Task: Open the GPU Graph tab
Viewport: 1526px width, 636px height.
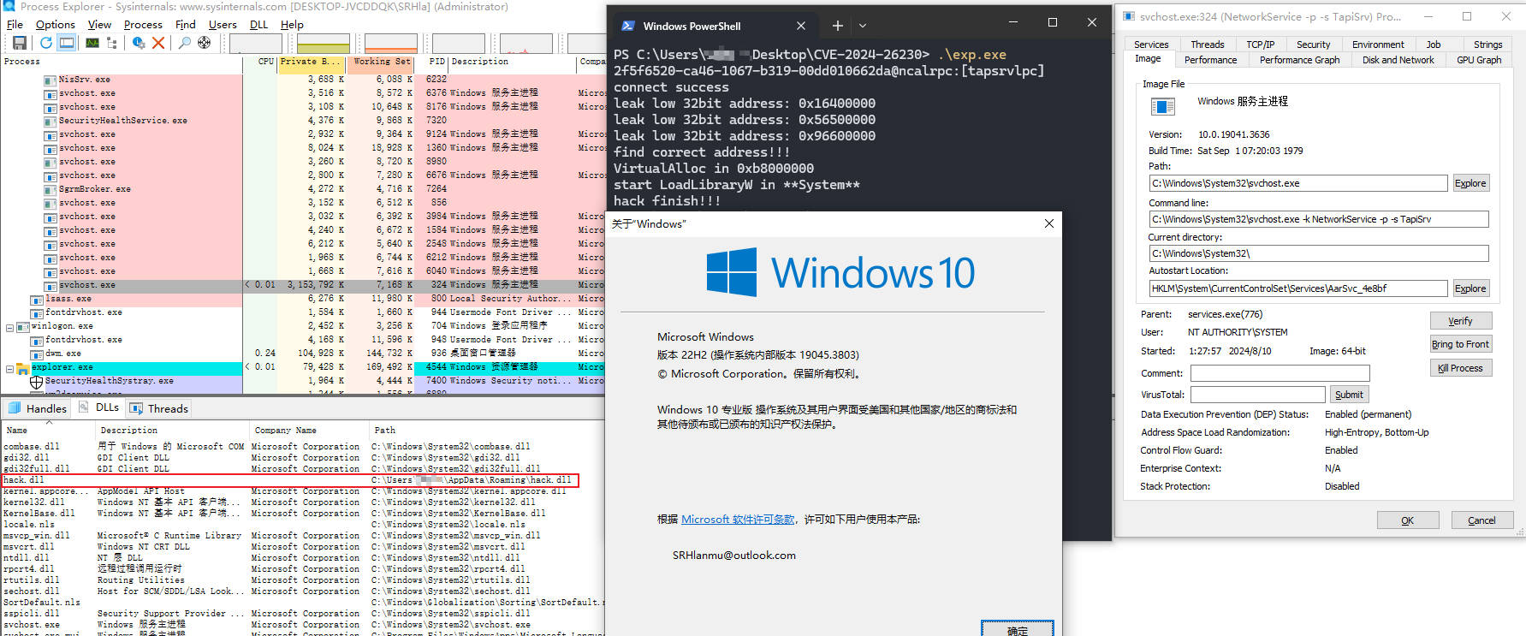Action: [x=1478, y=60]
